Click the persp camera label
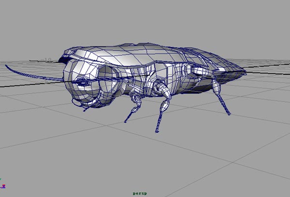Viewport: 290px width, 197px height. 140,193
